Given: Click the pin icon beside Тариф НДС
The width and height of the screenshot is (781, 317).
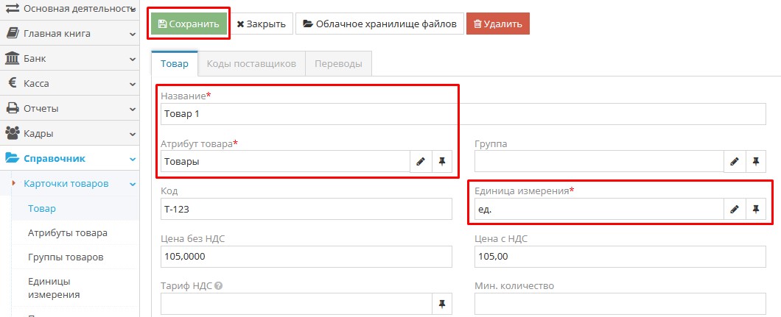Looking at the screenshot, I should 442,303.
